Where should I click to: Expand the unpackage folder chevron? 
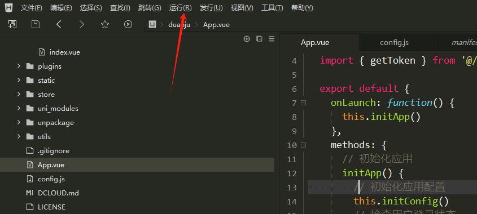point(19,122)
